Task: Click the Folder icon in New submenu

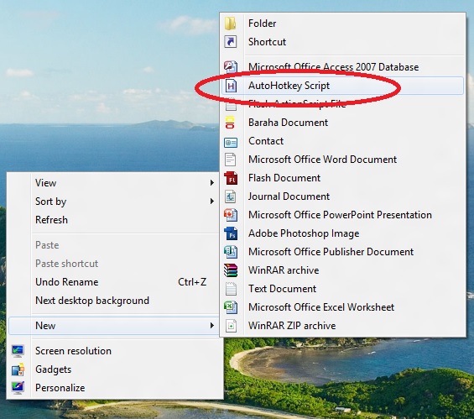Action: [x=231, y=24]
